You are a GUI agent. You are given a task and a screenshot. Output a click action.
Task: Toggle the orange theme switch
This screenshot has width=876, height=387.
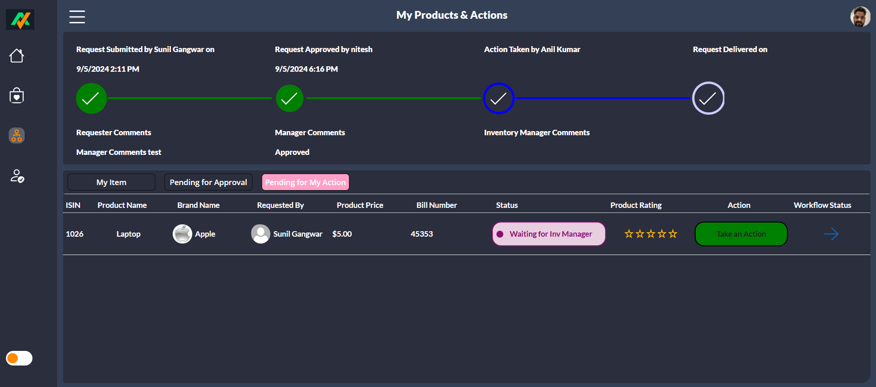(x=19, y=358)
